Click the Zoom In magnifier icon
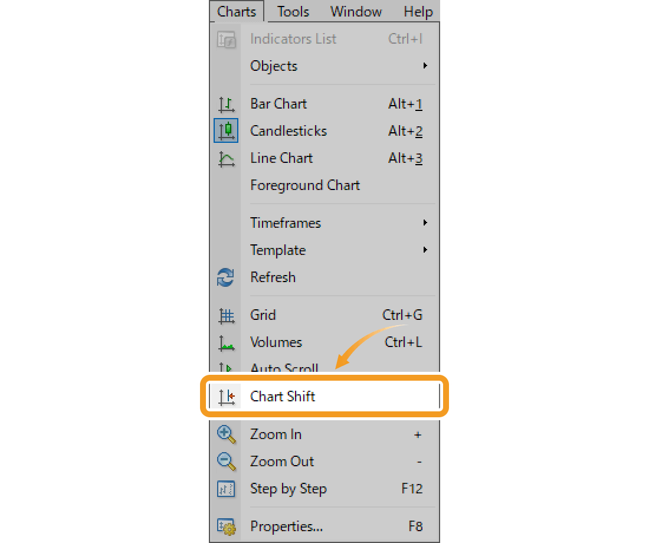Viewport: 649px width, 543px height. (x=227, y=434)
